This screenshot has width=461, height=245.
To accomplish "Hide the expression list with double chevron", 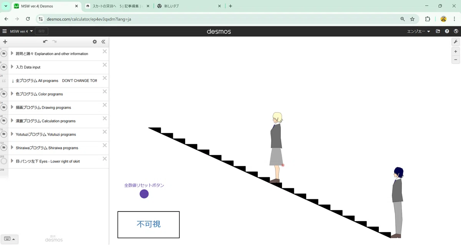I will point(103,42).
